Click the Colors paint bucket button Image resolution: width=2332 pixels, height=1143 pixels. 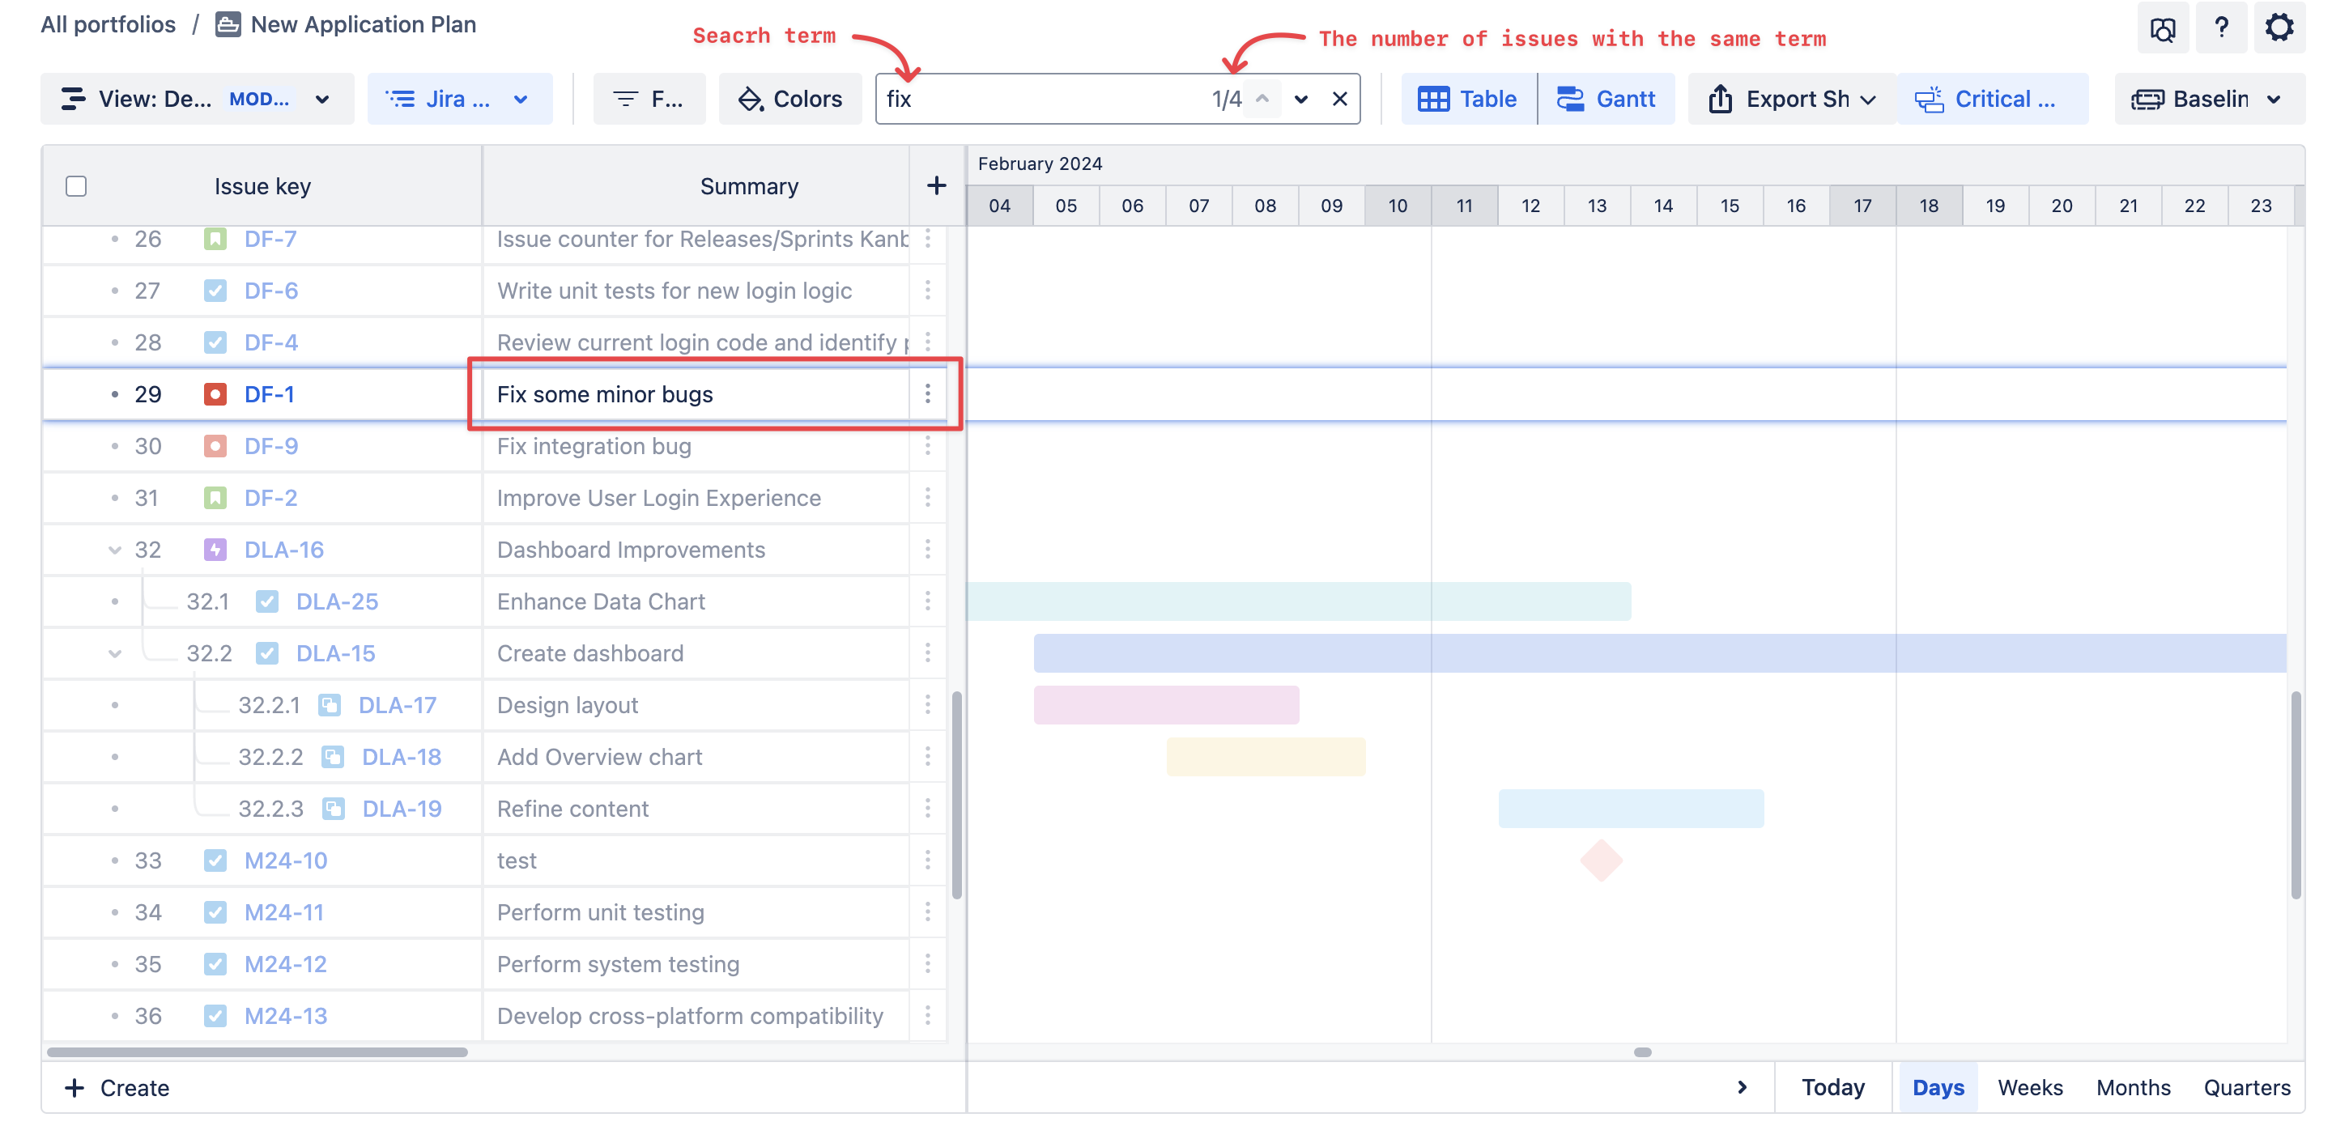789,99
